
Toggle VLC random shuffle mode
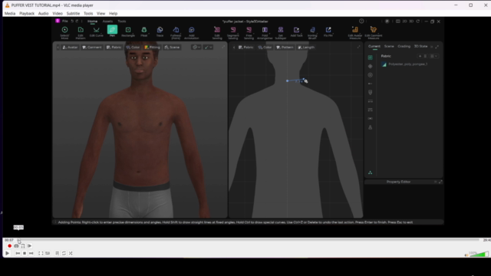(71, 254)
